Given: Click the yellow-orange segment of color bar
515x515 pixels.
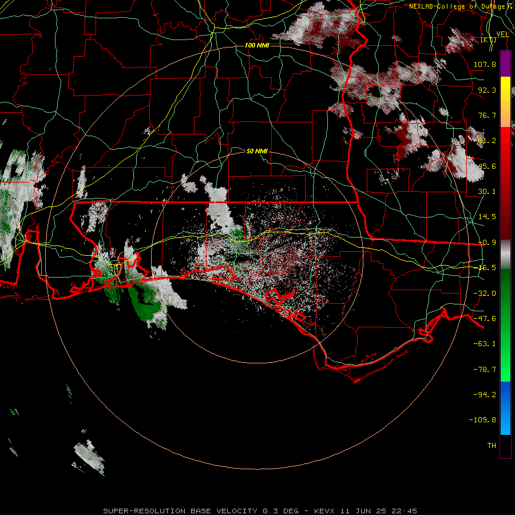Looking at the screenshot, I should tap(505, 102).
